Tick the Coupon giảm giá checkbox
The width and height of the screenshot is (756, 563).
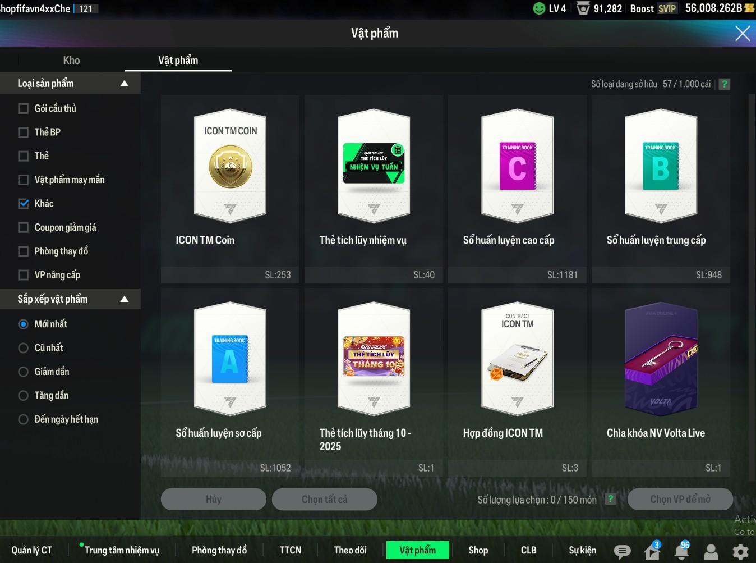[24, 227]
